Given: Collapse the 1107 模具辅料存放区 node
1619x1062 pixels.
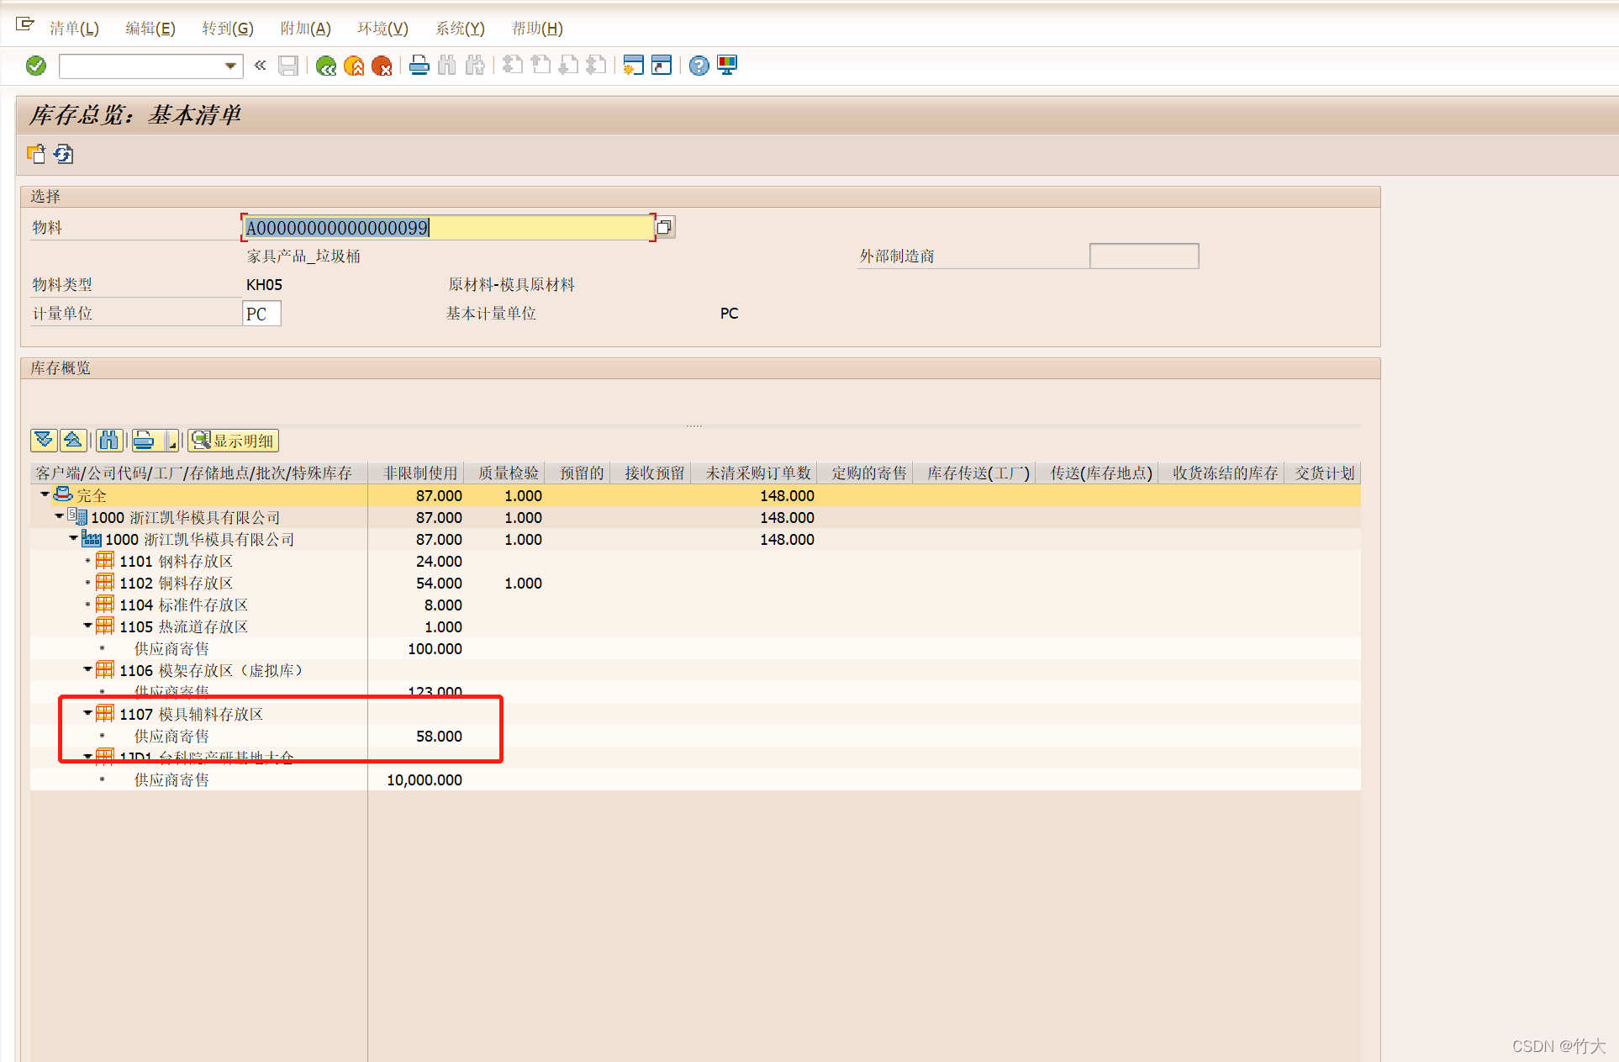Looking at the screenshot, I should click(x=87, y=714).
